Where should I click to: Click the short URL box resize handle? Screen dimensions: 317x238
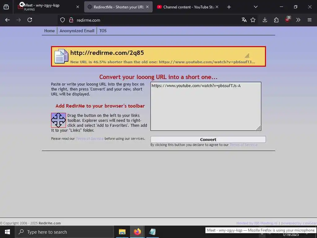coord(247,56)
